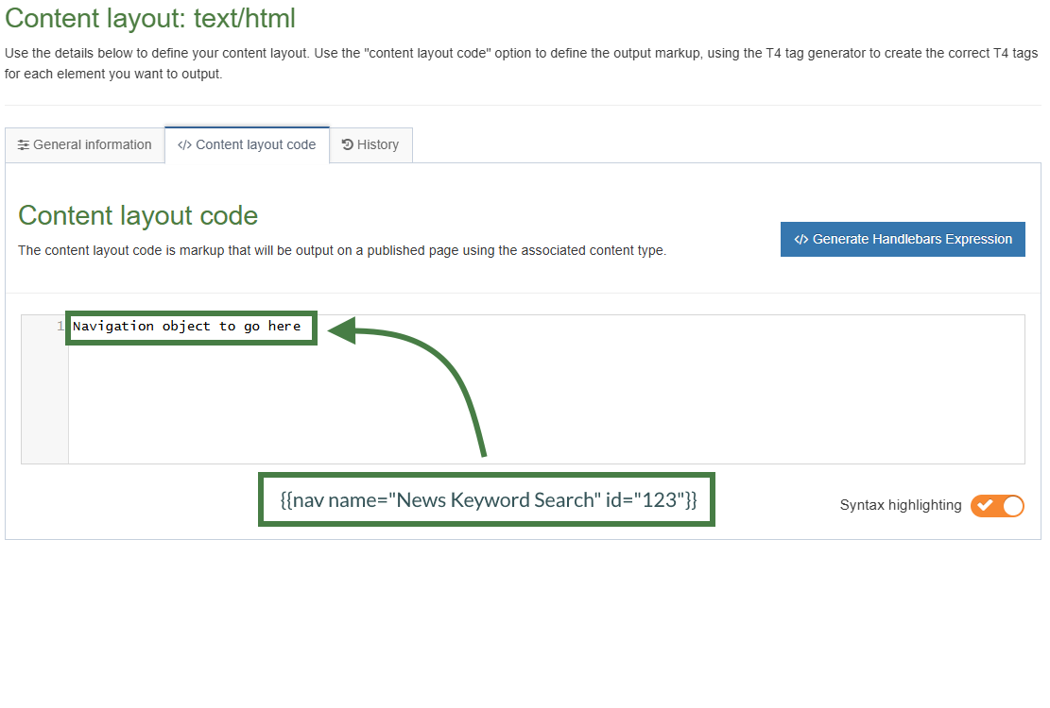The image size is (1050, 708).
Task: Place cursor in the code editor on line 1
Action: (x=189, y=326)
